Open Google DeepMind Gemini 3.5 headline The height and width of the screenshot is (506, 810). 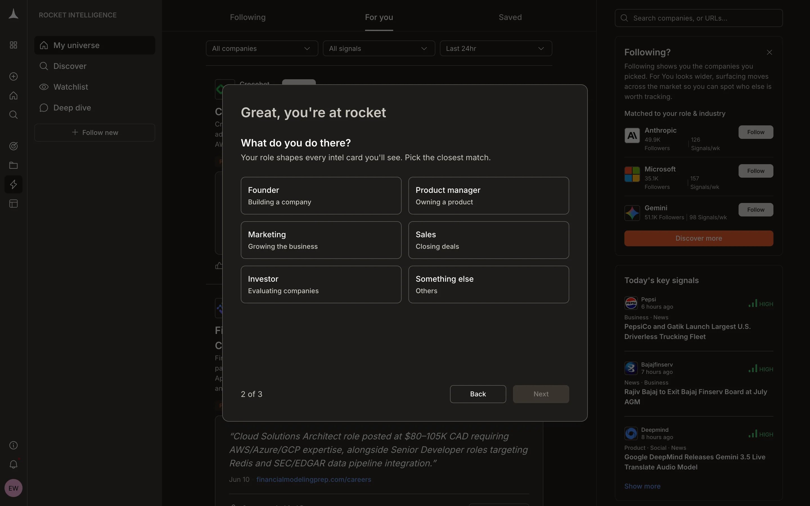pyautogui.click(x=695, y=462)
